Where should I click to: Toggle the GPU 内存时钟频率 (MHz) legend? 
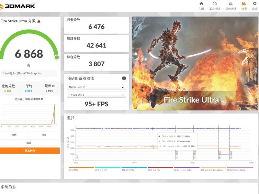tap(213, 169)
